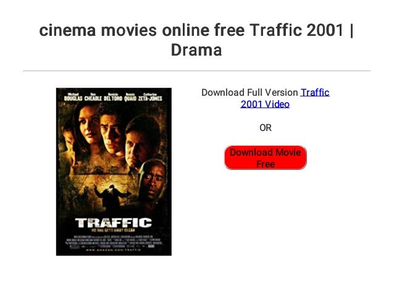Click the ZETA-JONES name atop the poster
Screen dimensions: 394x296
tap(150, 97)
